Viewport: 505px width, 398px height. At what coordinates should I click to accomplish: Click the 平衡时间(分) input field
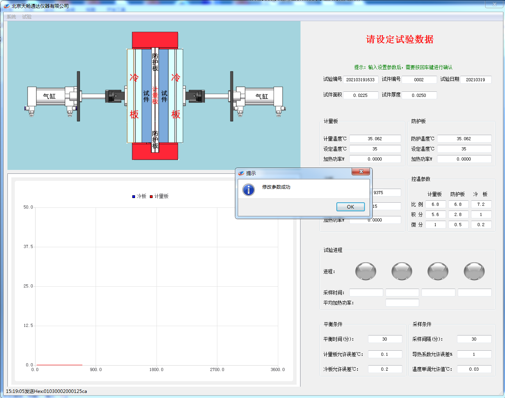385,339
